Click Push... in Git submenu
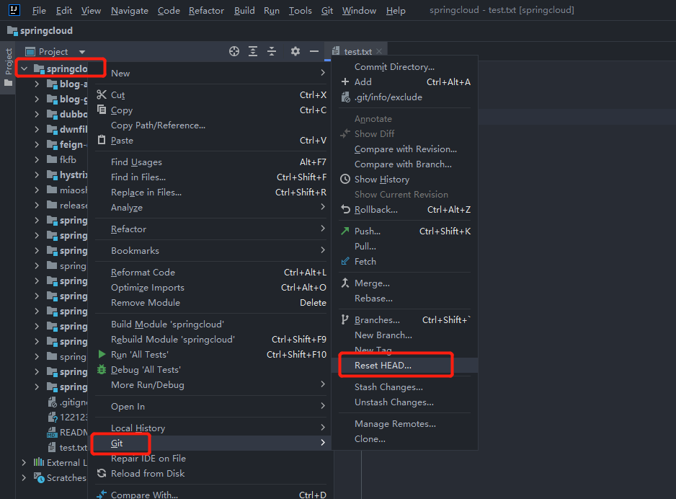Screen dimensions: 676x499 [x=368, y=231]
